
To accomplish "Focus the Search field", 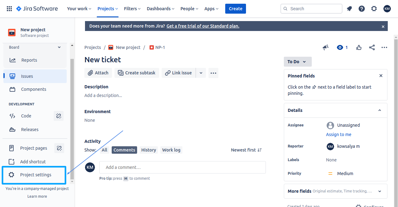I will click(x=311, y=9).
